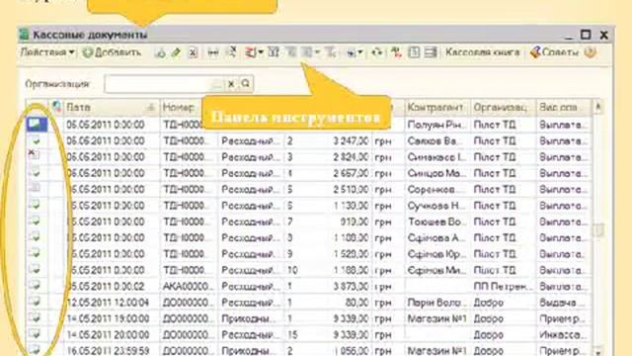This screenshot has height=356, width=632.
Task: Select the date 12.05.2011 12:00:04
Action: click(x=108, y=303)
